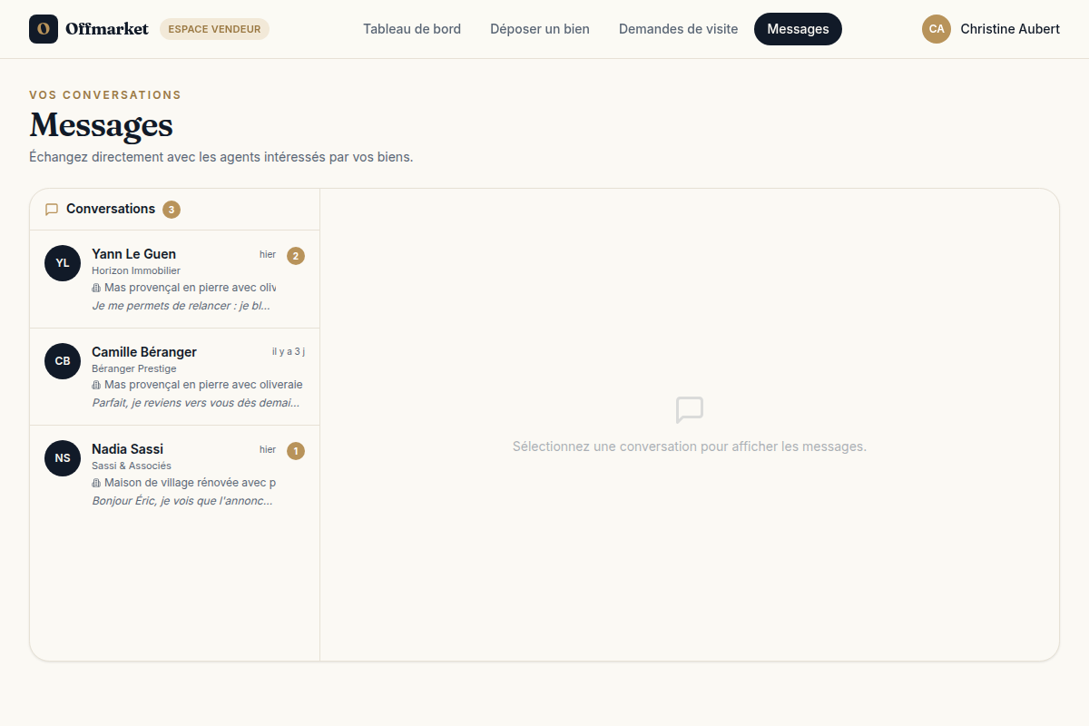Screen dimensions: 1089x726
Task: Click Horizon Immobilier agency text
Action: tap(136, 270)
